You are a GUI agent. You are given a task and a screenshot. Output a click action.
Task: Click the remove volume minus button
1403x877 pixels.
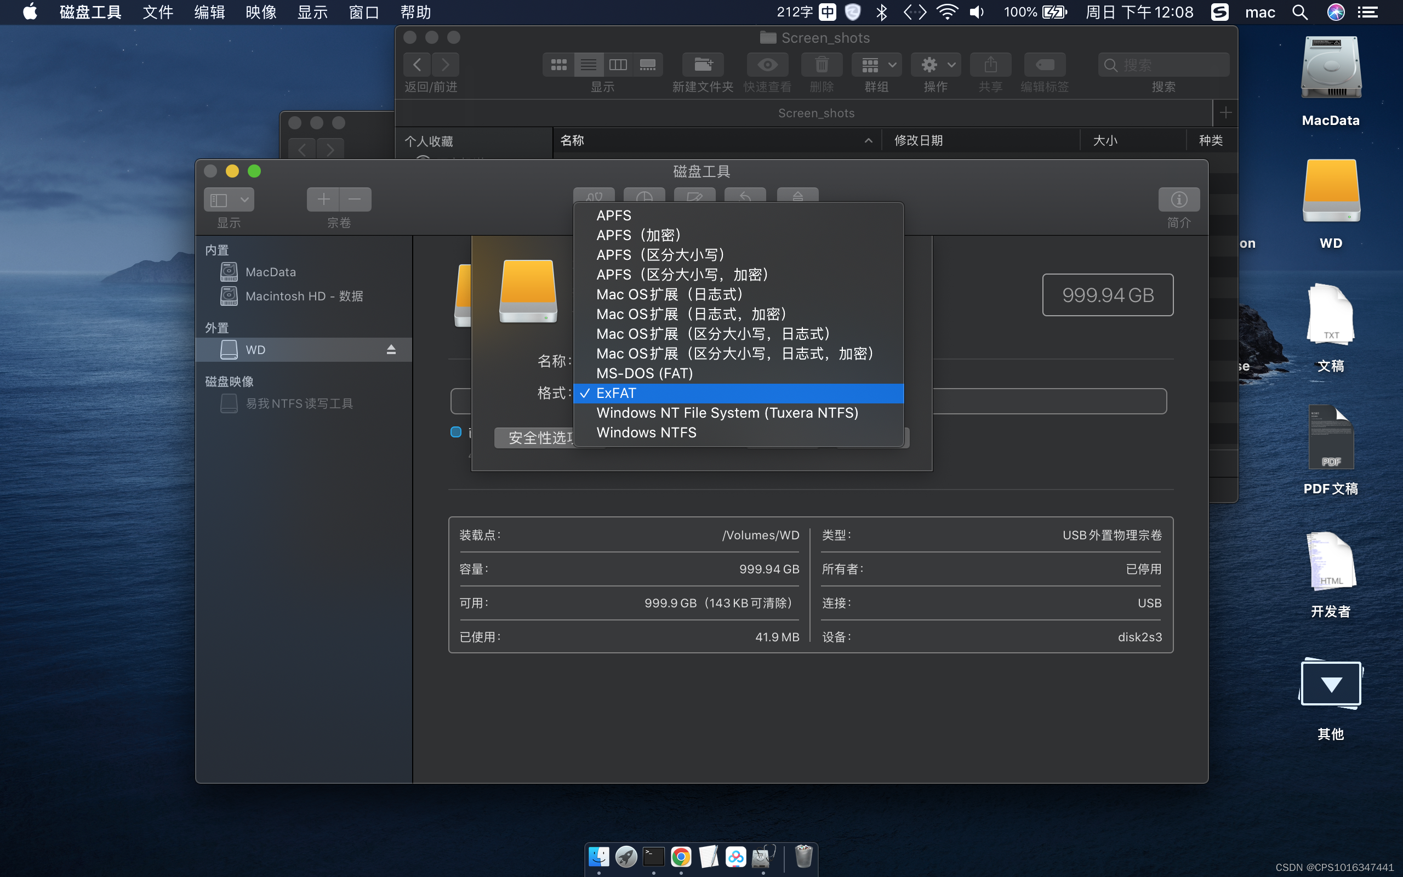click(x=355, y=200)
